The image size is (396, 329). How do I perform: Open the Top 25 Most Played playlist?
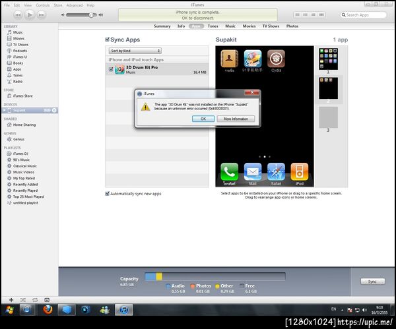pos(28,196)
